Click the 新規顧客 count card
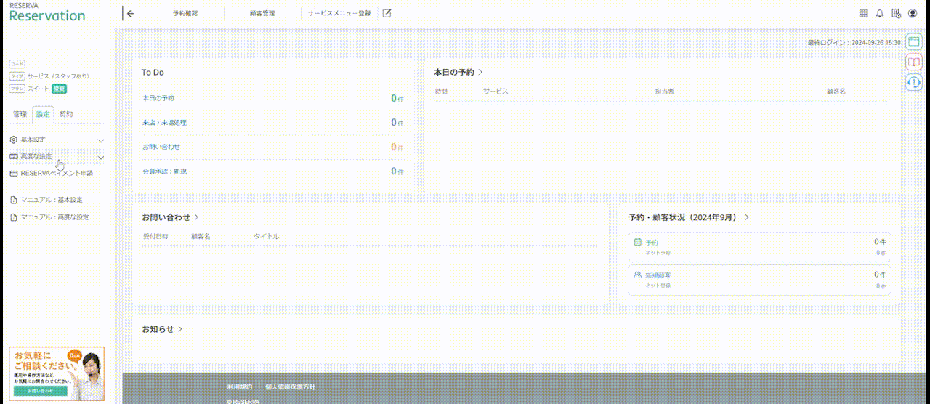The height and width of the screenshot is (404, 930). 759,280
